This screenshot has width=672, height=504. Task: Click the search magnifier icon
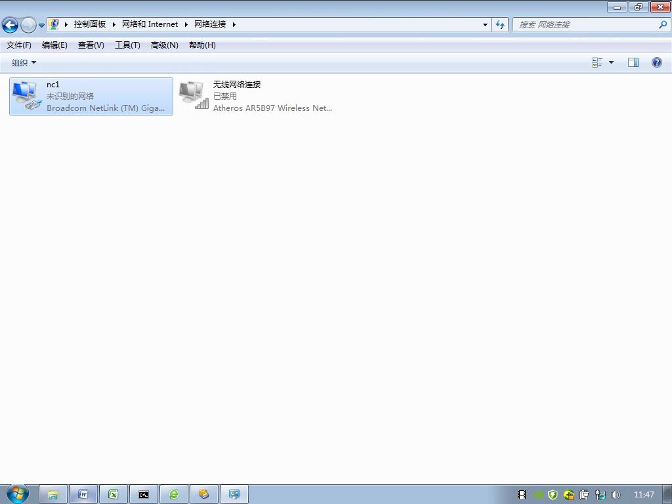click(x=663, y=25)
